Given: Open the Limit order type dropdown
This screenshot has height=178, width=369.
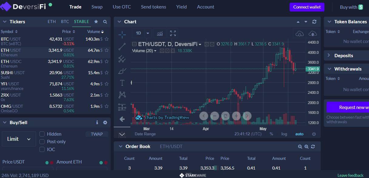Looking at the screenshot, I should point(19,139).
